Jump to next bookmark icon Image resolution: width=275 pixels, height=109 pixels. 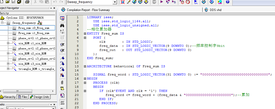coord(62,63)
